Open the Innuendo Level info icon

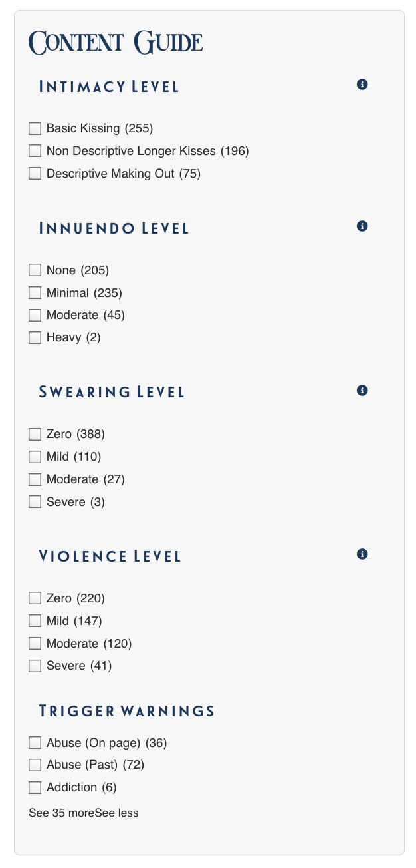click(x=362, y=226)
